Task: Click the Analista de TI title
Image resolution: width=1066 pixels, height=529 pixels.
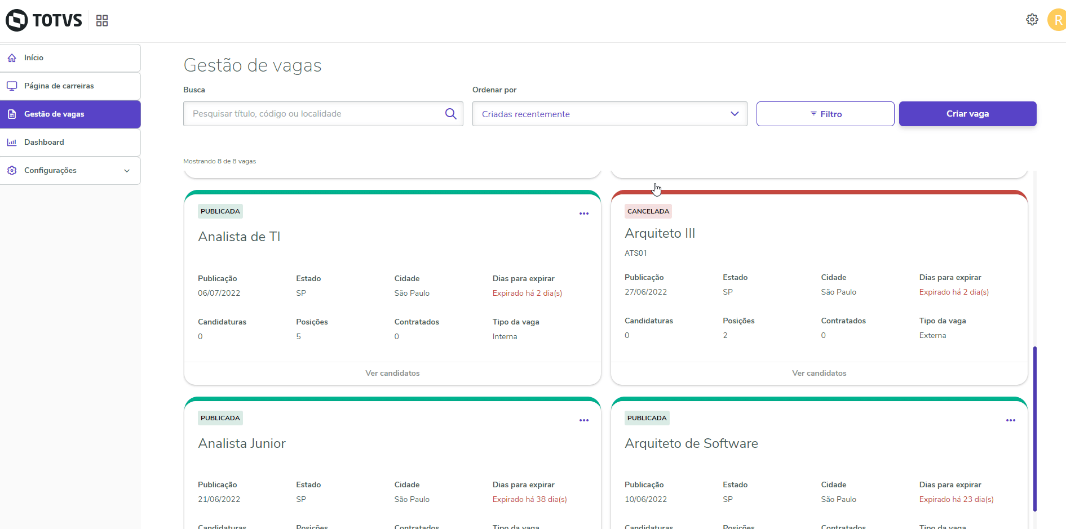Action: 239,237
